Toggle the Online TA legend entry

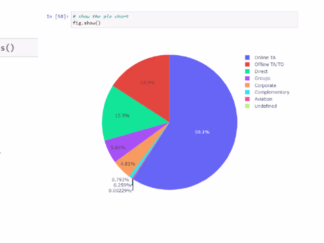click(x=265, y=57)
